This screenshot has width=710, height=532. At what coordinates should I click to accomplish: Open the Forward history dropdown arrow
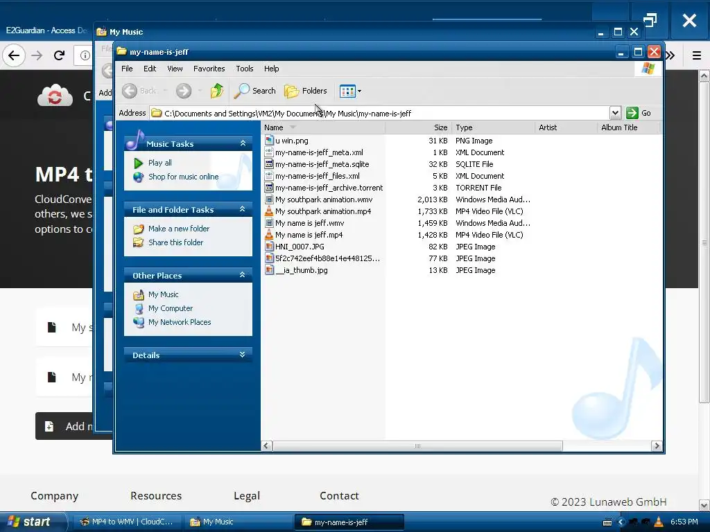click(200, 91)
